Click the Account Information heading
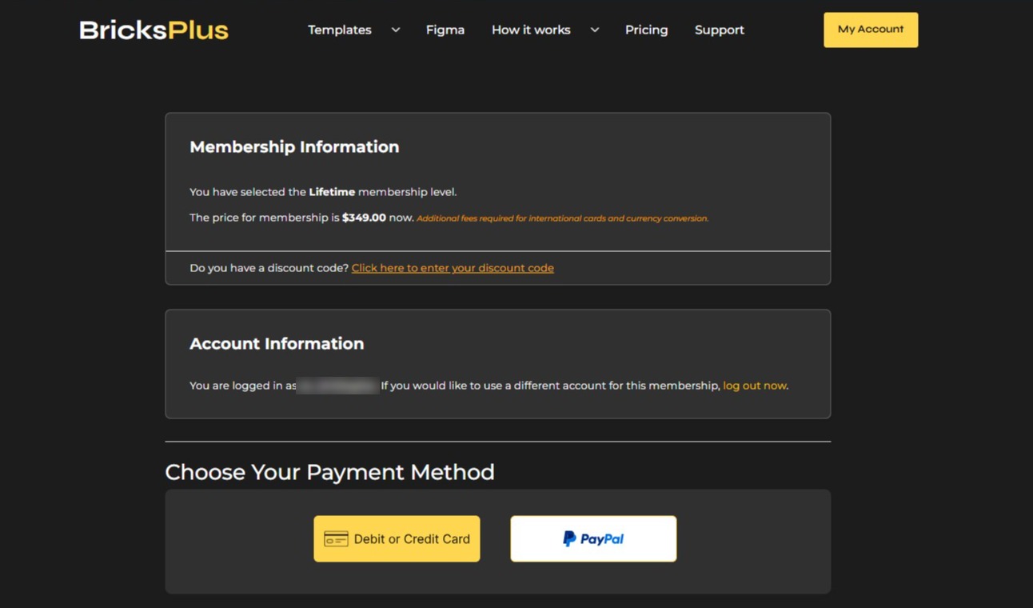 277,344
